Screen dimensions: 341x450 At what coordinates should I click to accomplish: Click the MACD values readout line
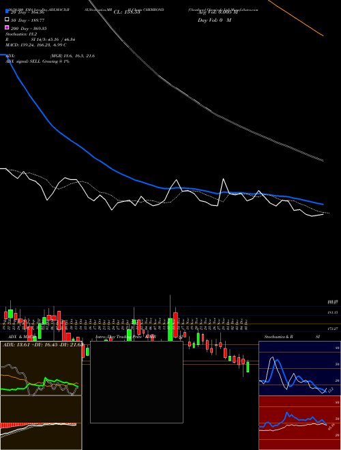[x=36, y=45]
